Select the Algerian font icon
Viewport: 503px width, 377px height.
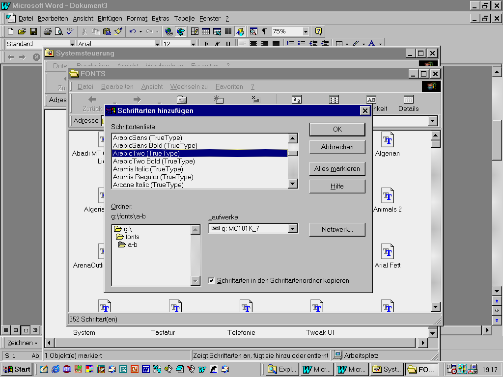click(x=388, y=145)
